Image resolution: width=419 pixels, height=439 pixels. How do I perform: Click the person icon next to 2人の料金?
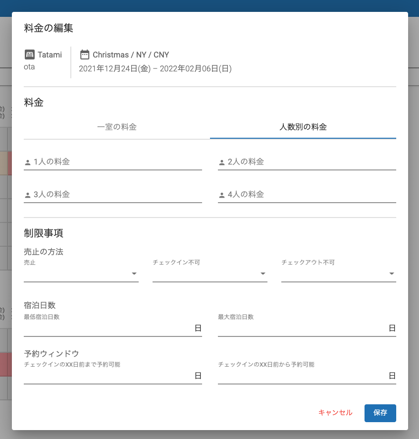221,161
